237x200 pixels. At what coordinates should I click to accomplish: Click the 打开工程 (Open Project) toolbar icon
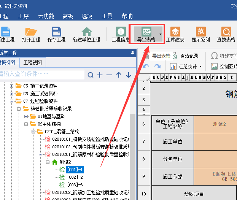click(x=32, y=35)
